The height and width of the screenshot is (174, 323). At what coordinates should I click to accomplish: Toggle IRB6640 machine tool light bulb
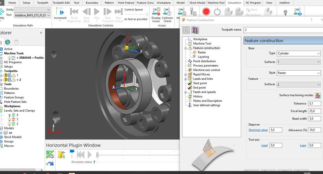(9, 58)
